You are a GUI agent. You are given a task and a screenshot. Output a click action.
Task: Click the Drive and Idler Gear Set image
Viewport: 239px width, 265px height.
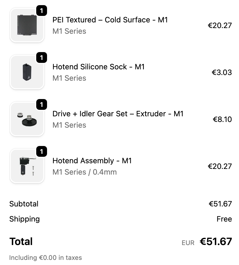click(x=27, y=119)
